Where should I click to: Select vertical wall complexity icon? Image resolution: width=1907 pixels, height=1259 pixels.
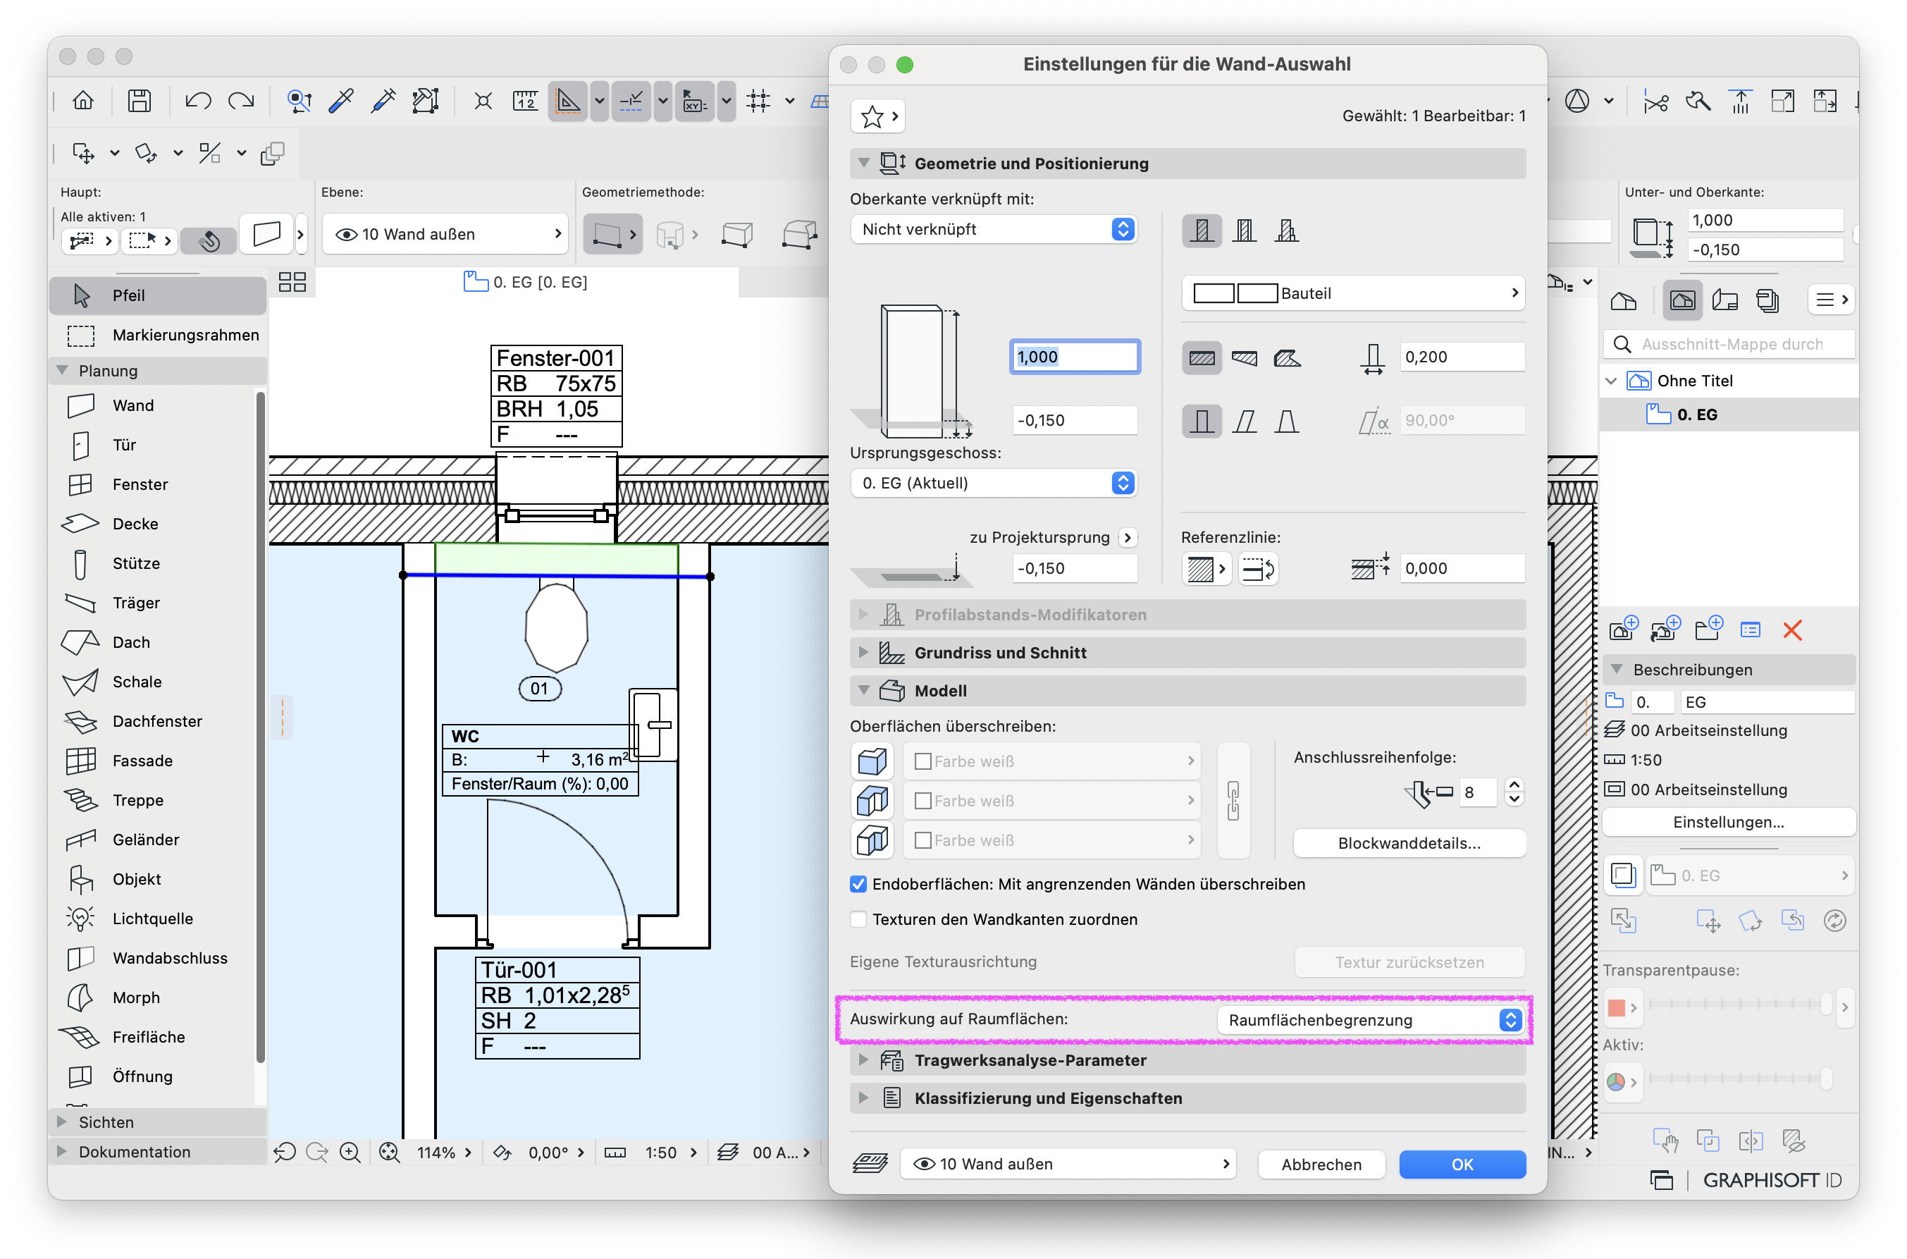pyautogui.click(x=1201, y=421)
